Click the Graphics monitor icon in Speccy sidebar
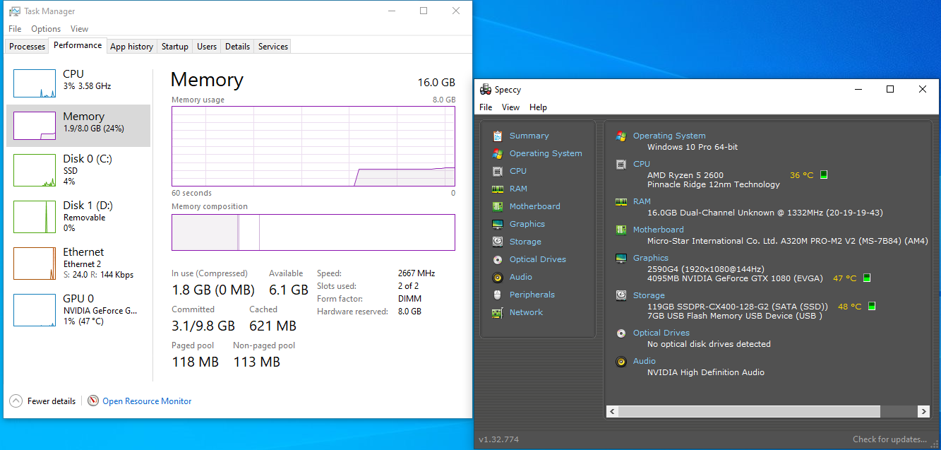This screenshot has height=450, width=941. pos(498,224)
